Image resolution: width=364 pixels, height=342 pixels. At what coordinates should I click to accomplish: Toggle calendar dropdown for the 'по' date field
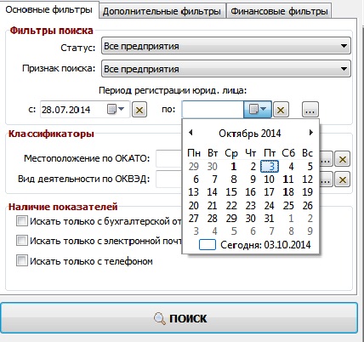pyautogui.click(x=258, y=109)
